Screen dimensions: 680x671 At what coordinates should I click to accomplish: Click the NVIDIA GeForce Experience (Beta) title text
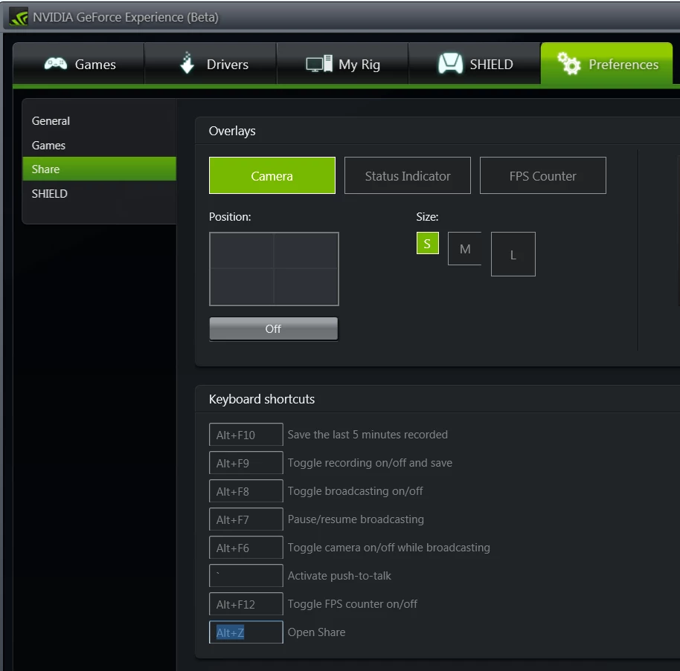126,17
